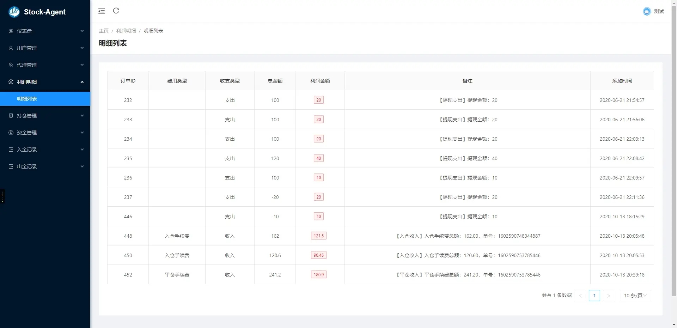Image resolution: width=677 pixels, height=328 pixels.
Task: Click the refresh page icon
Action: 116,11
